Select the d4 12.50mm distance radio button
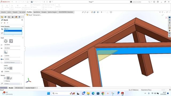 1,59
